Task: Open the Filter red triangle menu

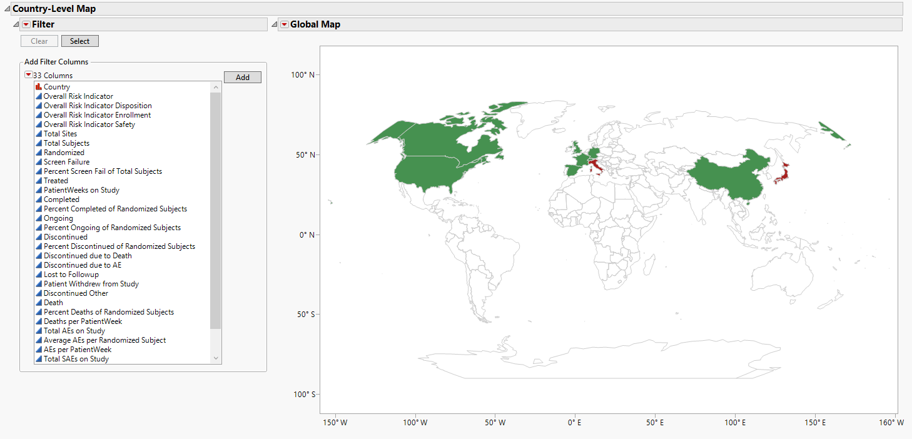Action: pyautogui.click(x=26, y=24)
